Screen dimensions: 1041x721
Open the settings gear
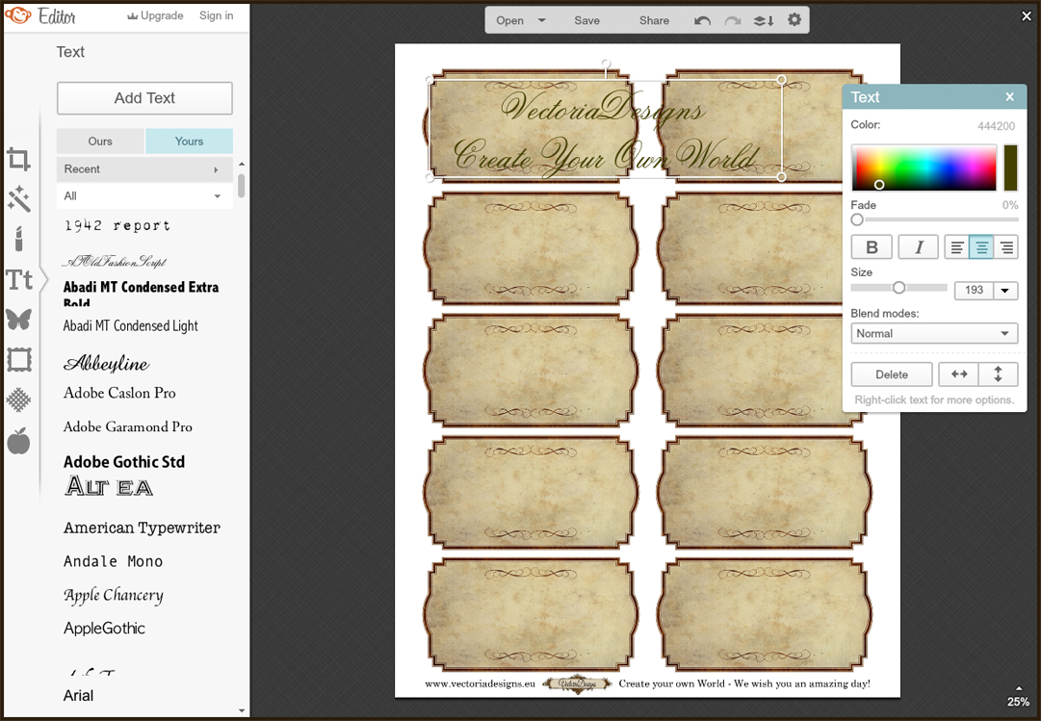794,20
